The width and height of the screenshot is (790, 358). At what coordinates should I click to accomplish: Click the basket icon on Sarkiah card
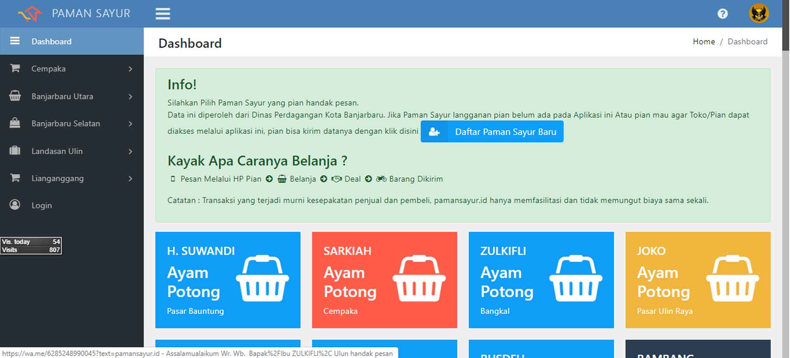click(419, 278)
